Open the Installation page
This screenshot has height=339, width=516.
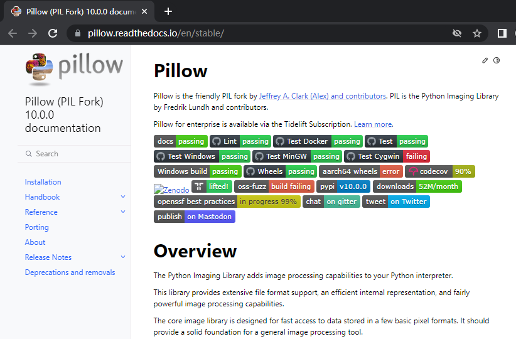tap(43, 182)
